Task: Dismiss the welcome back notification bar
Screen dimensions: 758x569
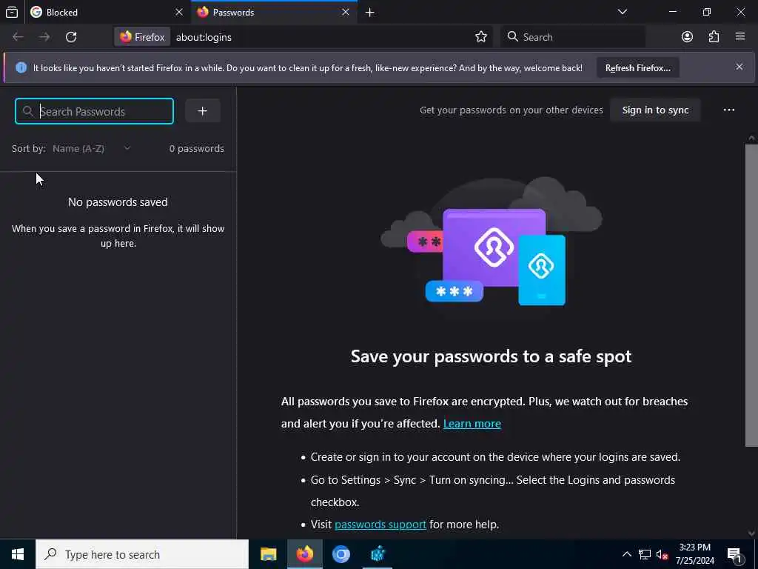Action: tap(739, 67)
